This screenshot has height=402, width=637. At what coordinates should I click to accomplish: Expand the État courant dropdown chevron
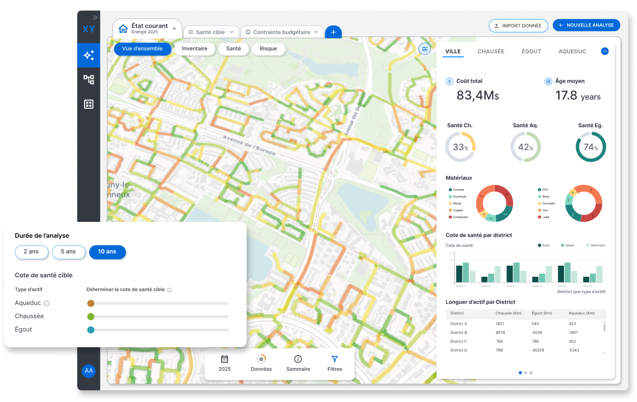tap(175, 29)
